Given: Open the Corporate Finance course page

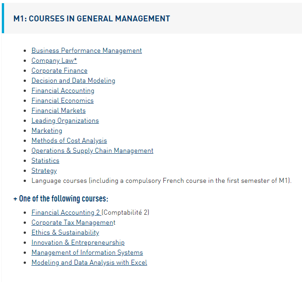Looking at the screenshot, I should [59, 70].
